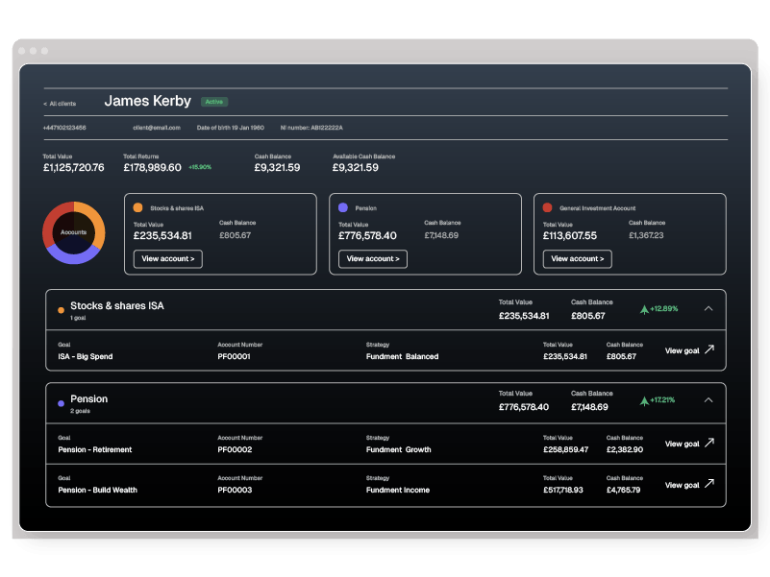View account for General Investment Account
This screenshot has width=770, height=577.
(x=577, y=259)
